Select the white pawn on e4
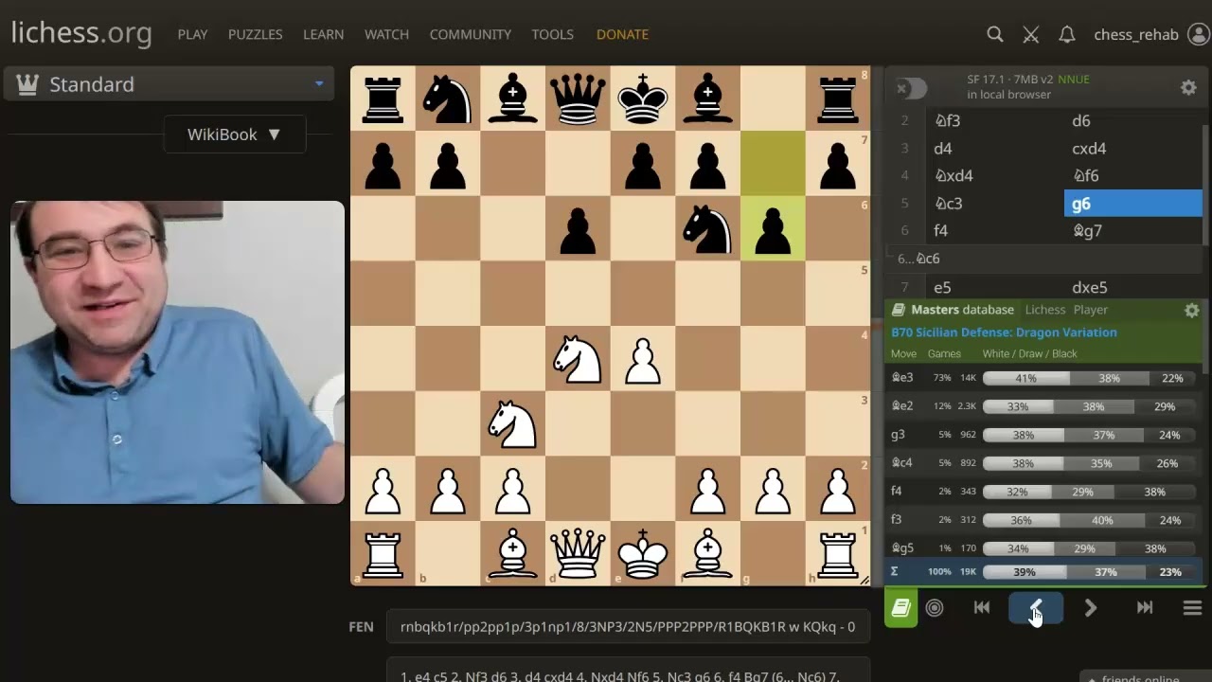Image resolution: width=1212 pixels, height=682 pixels. [643, 358]
